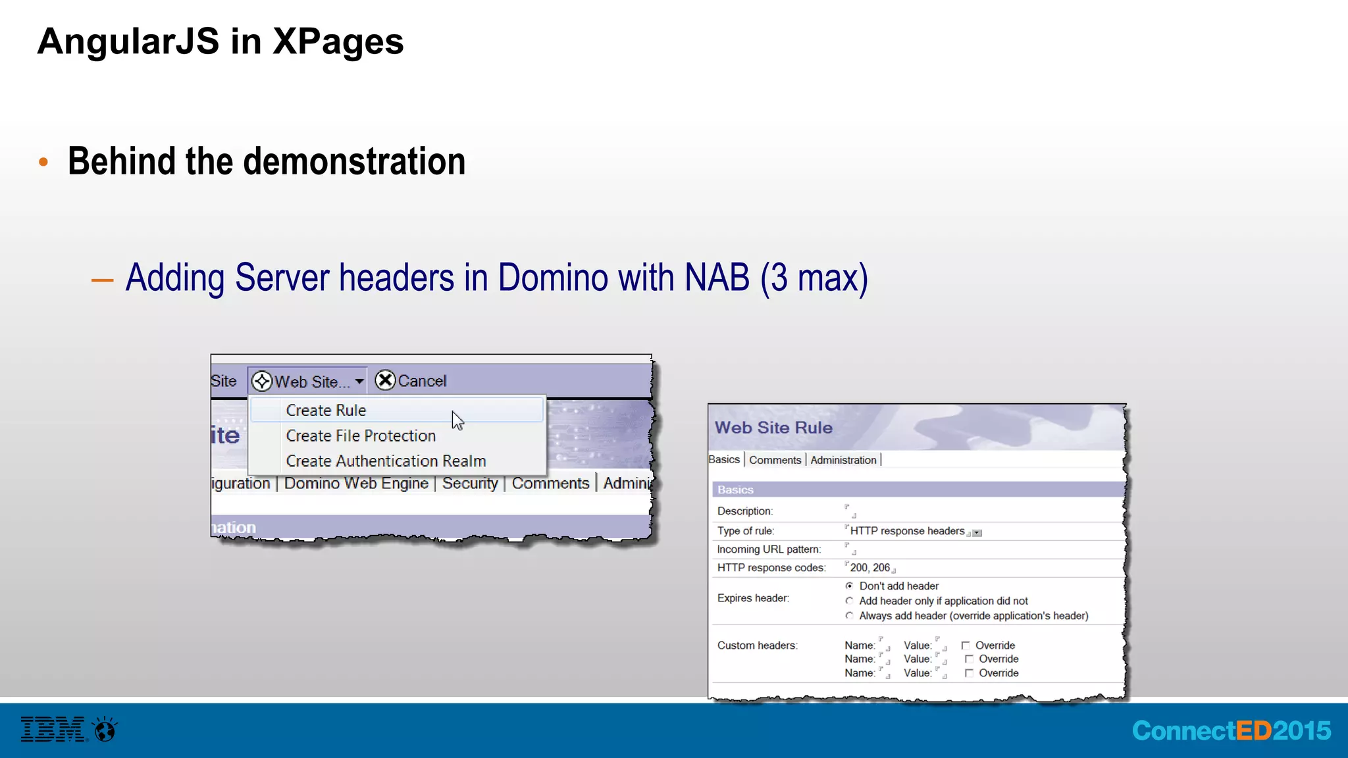This screenshot has height=758, width=1348.
Task: Click third custom header Name field
Action: pos(884,672)
